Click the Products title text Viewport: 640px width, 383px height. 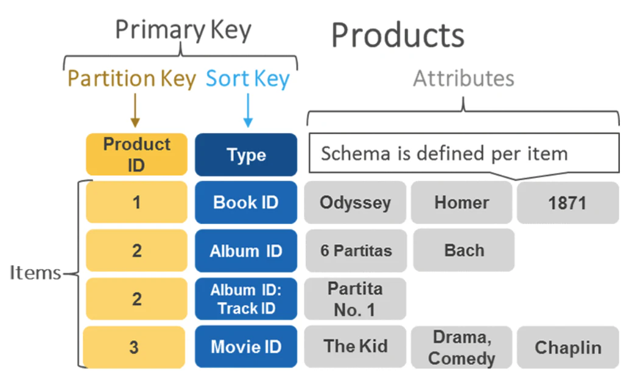pyautogui.click(x=398, y=35)
